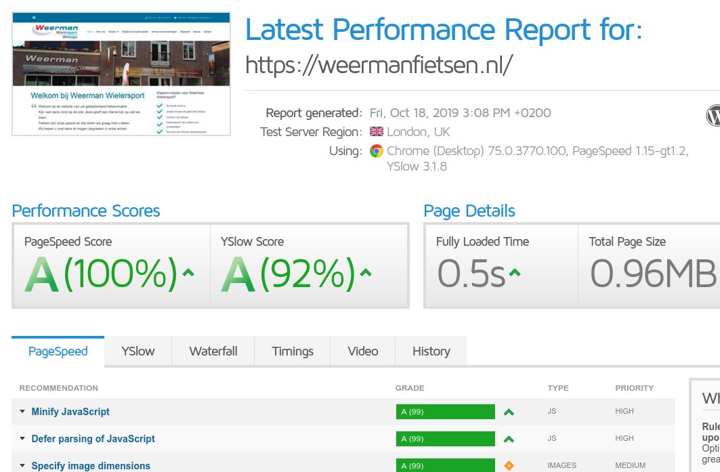Click the Fully Loaded Time up arrow
This screenshot has height=472, width=720.
[x=515, y=273]
